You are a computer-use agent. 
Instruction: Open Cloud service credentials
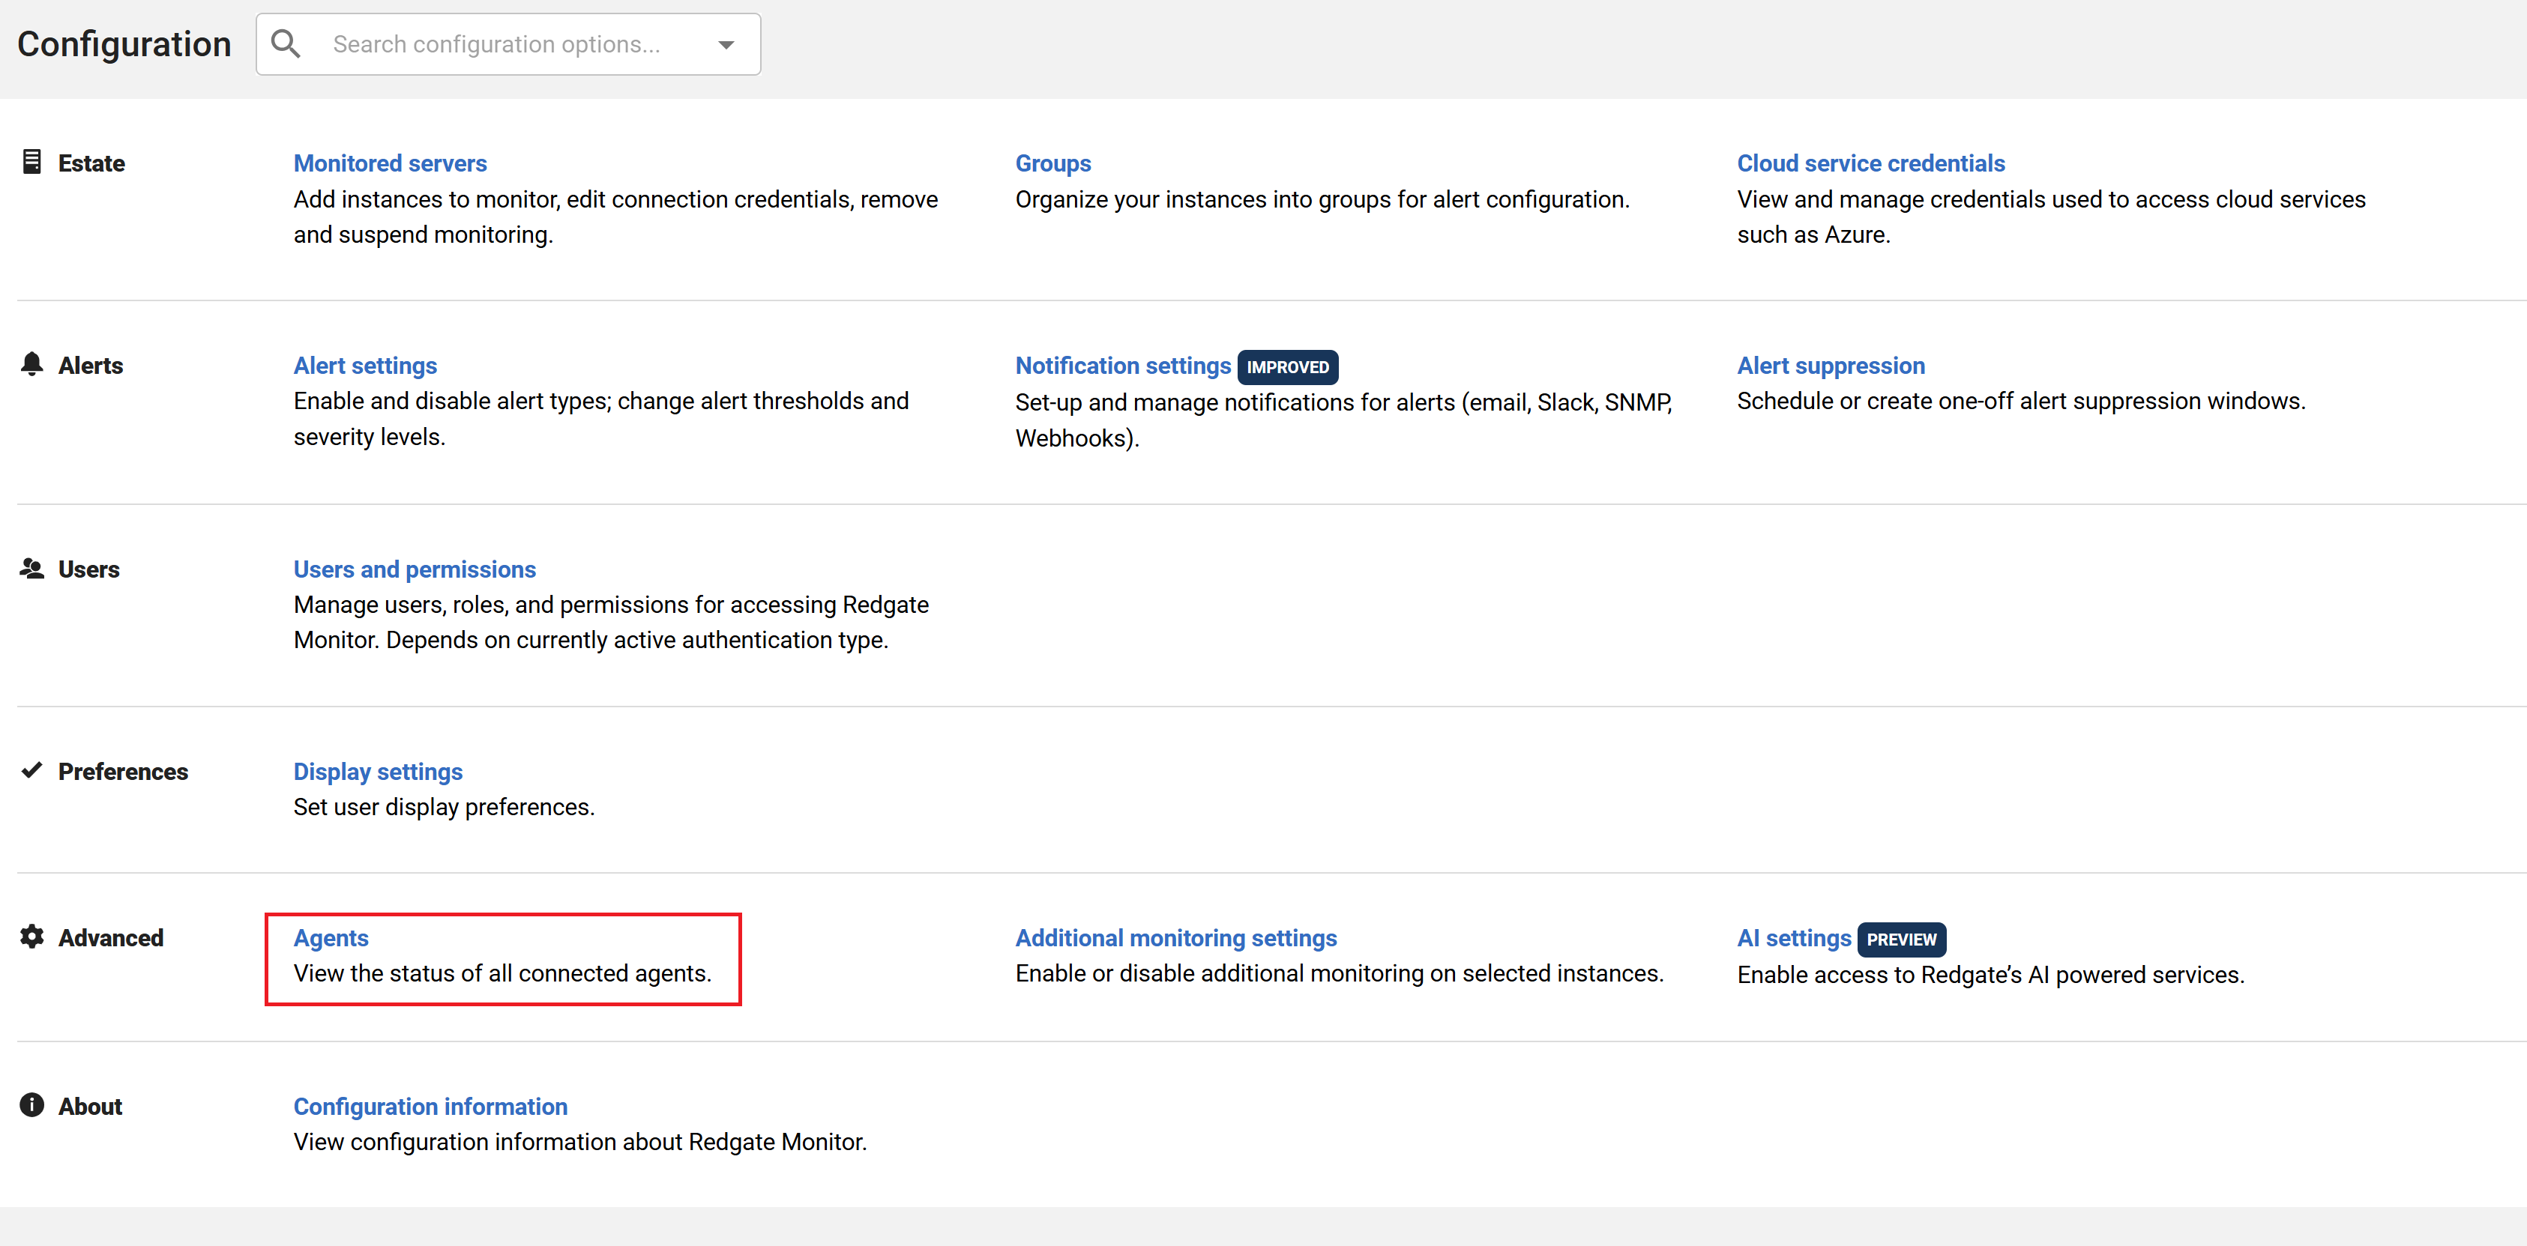pos(1870,164)
